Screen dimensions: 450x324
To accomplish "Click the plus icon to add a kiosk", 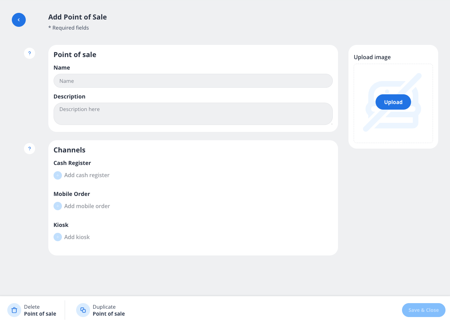I will (58, 237).
